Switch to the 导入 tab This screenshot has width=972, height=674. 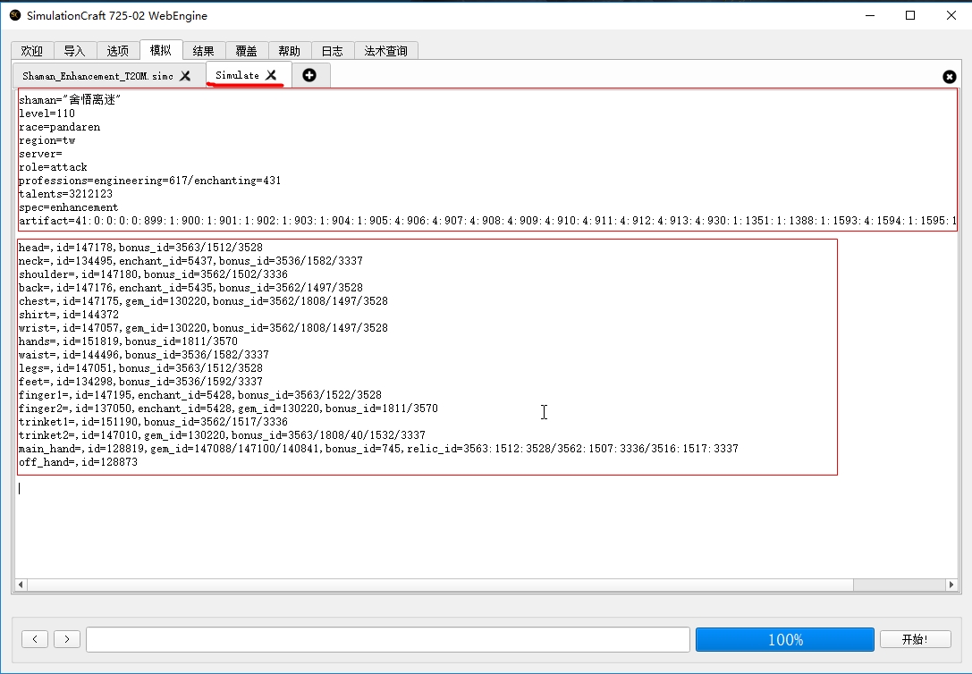75,51
